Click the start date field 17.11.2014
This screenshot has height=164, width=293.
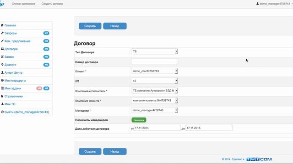click(157, 128)
